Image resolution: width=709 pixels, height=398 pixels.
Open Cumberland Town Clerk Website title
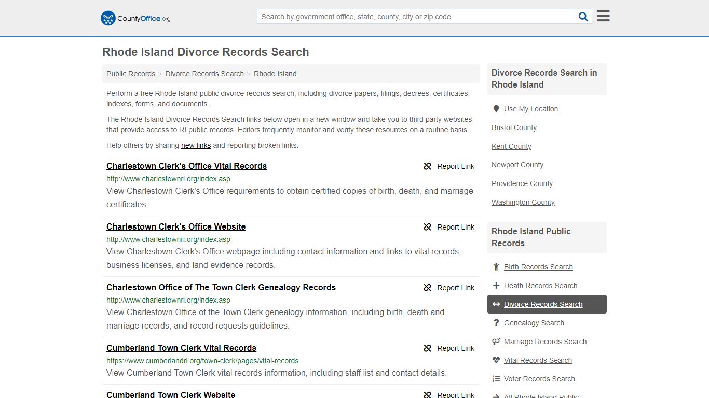171,394
